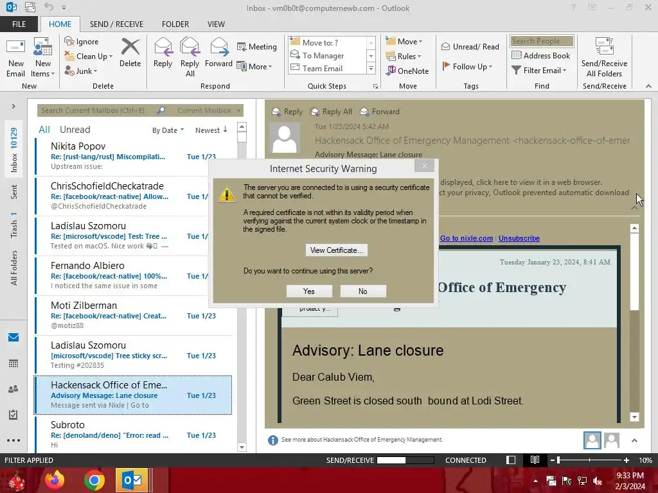The width and height of the screenshot is (658, 493).
Task: Click the Ignore conversation button
Action: click(82, 42)
